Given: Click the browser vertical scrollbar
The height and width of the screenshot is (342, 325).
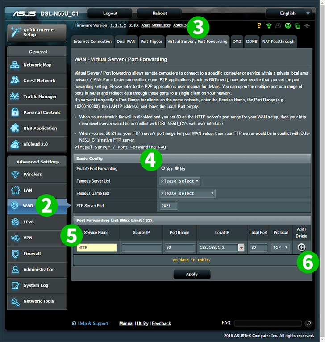Looking at the screenshot, I should point(322,171).
